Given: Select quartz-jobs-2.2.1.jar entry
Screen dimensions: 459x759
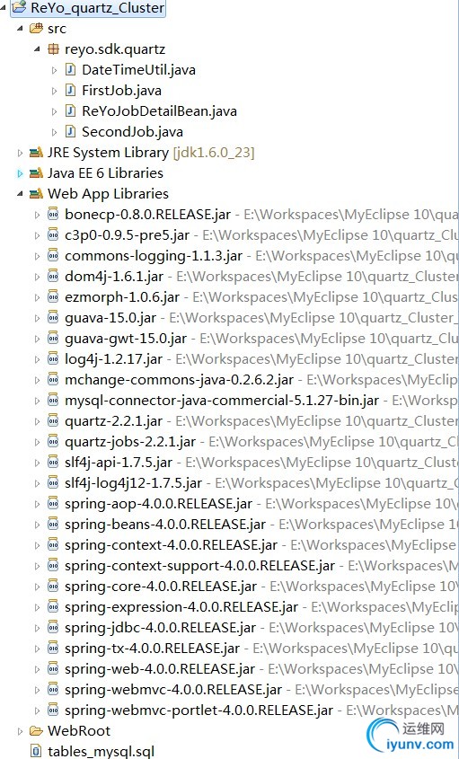Looking at the screenshot, I should click(129, 441).
